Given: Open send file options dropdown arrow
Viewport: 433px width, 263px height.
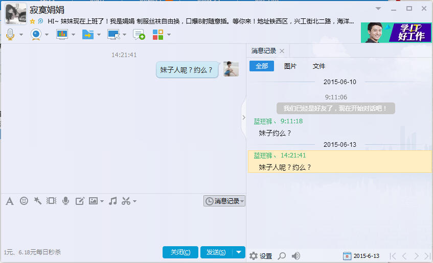Looking at the screenshot, I should (99, 35).
